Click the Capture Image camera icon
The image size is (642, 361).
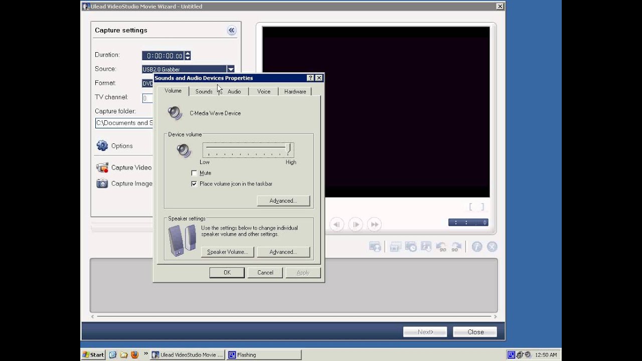pyautogui.click(x=102, y=184)
